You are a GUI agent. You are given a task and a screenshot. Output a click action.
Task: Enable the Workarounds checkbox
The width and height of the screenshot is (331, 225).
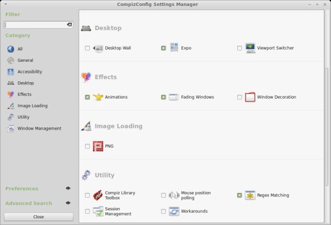click(163, 212)
